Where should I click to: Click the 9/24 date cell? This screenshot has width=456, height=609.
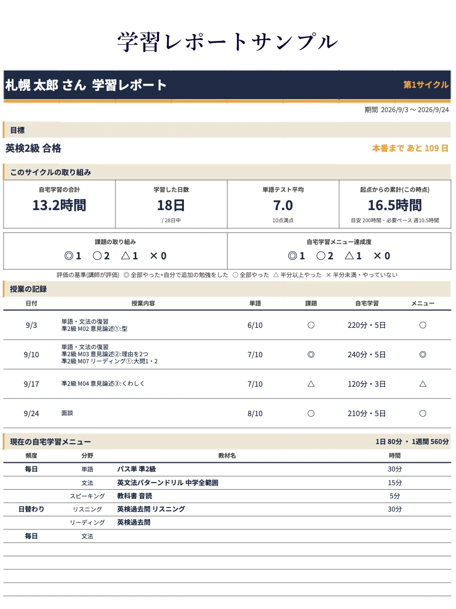[31, 414]
